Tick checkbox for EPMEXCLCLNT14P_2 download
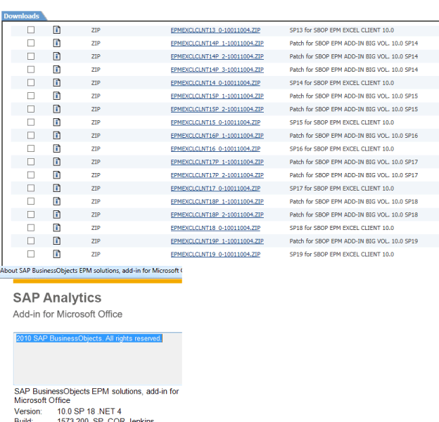Viewport: 439px width, 422px height. tap(31, 56)
